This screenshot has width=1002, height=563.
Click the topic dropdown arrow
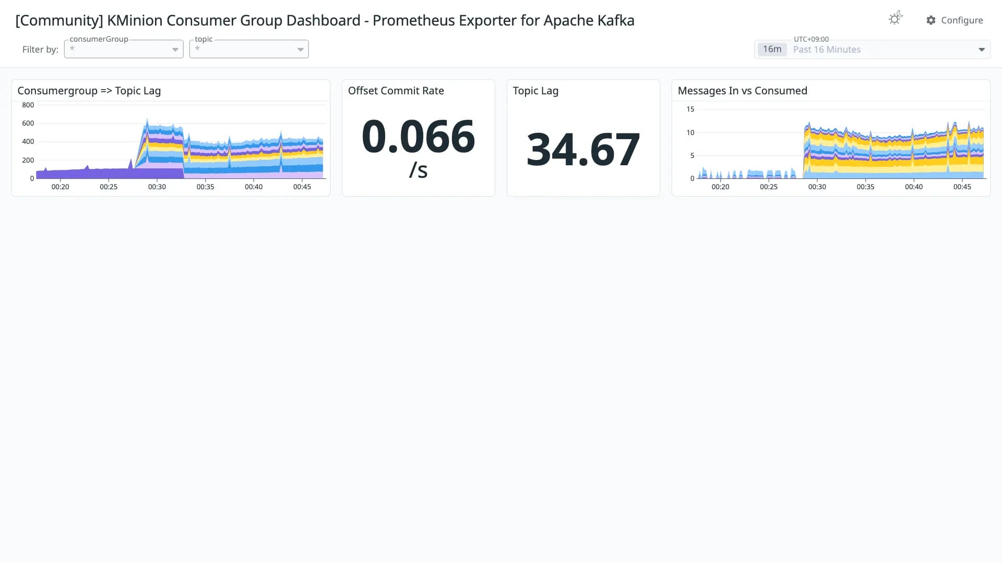pyautogui.click(x=301, y=50)
